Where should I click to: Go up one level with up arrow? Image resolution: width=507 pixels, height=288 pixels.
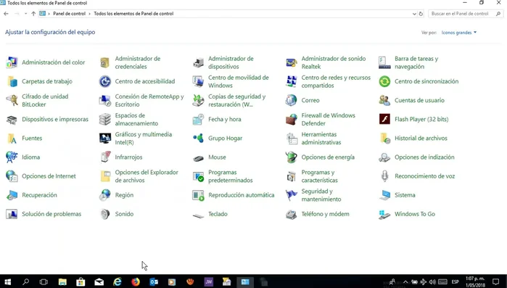coord(33,14)
